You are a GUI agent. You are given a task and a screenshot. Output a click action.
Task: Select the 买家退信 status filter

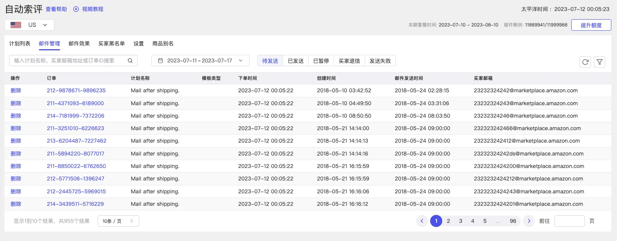pyautogui.click(x=349, y=61)
